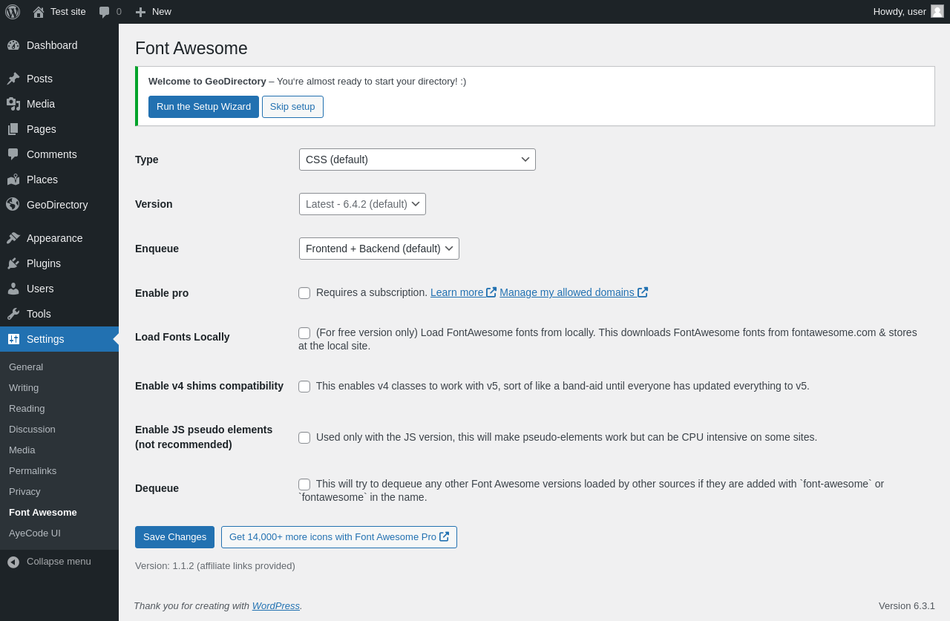Click Howdy, user account menu
The width and height of the screenshot is (950, 621).
[x=908, y=12]
